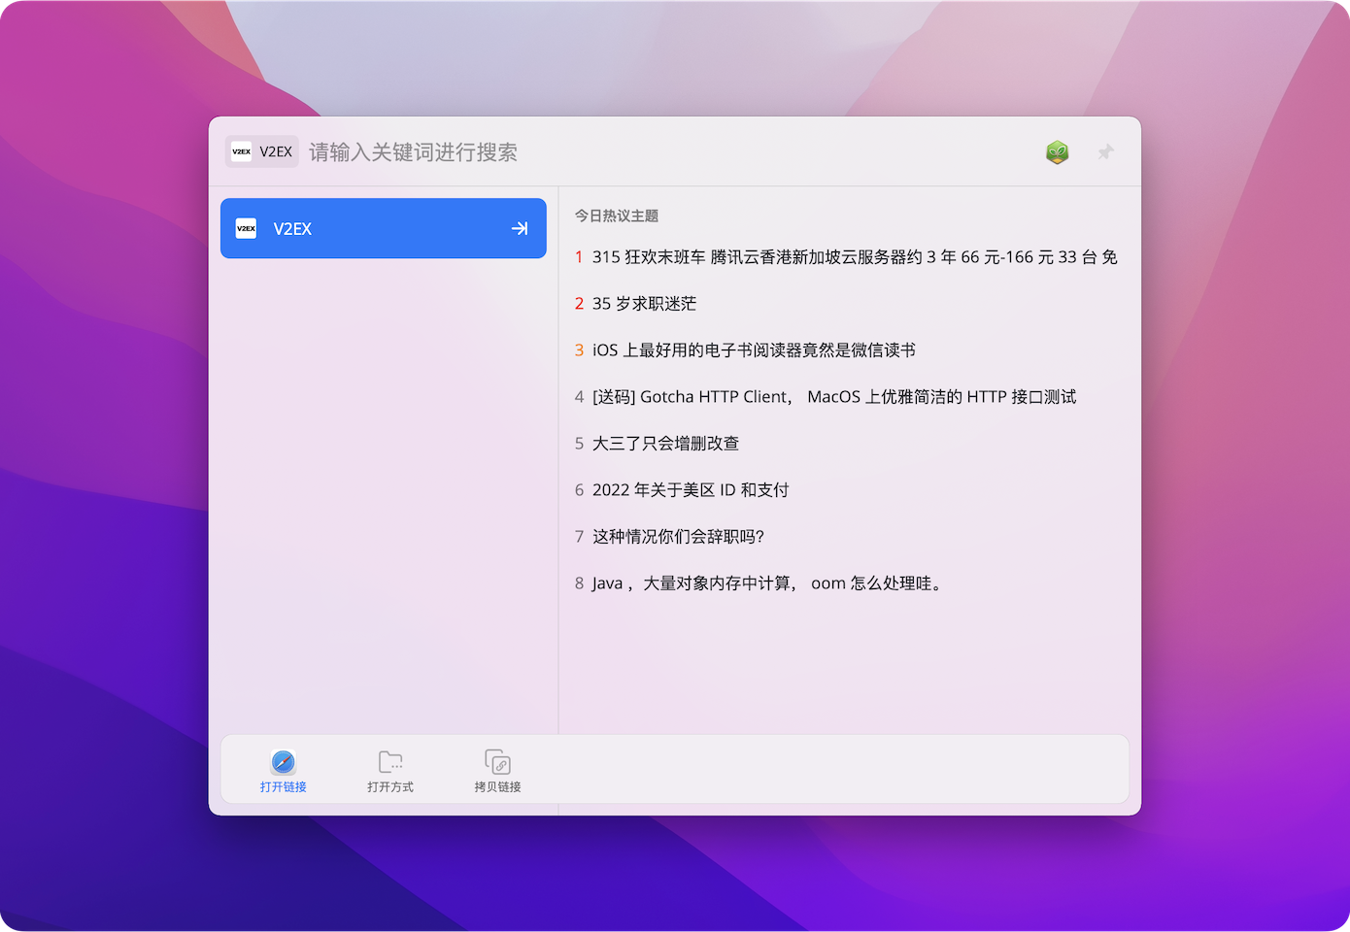The width and height of the screenshot is (1350, 932).
Task: Click the green cube avatar icon
Action: click(x=1058, y=152)
